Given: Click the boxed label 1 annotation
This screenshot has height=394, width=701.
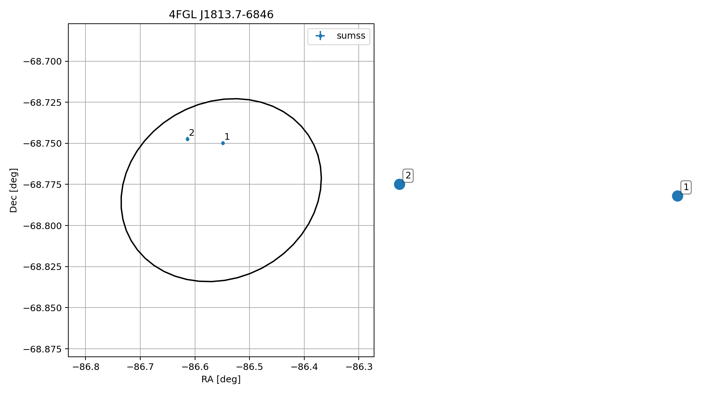Looking at the screenshot, I should [x=686, y=188].
